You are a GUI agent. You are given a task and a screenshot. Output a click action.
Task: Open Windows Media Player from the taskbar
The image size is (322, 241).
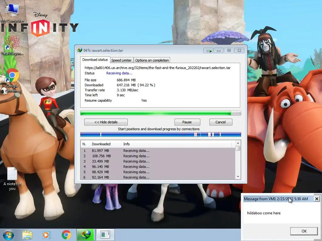pos(47,235)
